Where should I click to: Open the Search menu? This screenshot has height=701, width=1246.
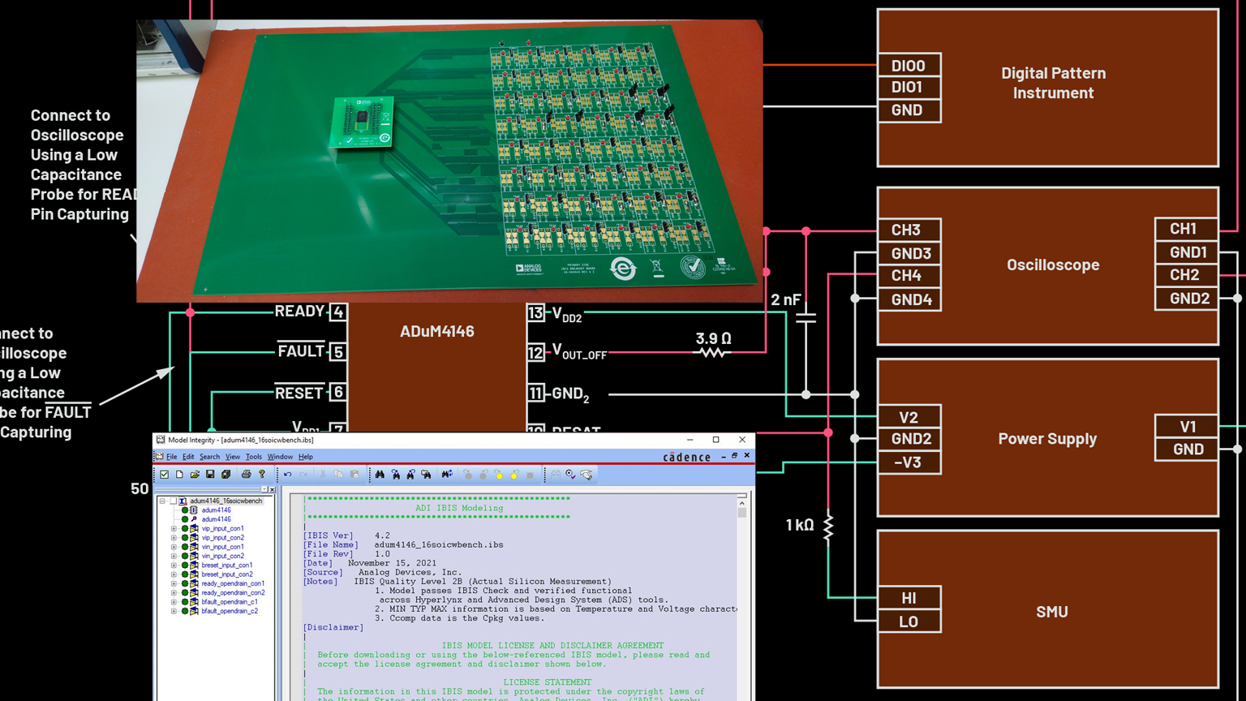coord(209,457)
